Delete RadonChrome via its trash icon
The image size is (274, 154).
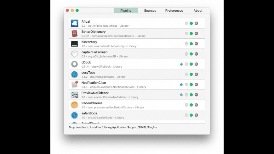[186, 105]
